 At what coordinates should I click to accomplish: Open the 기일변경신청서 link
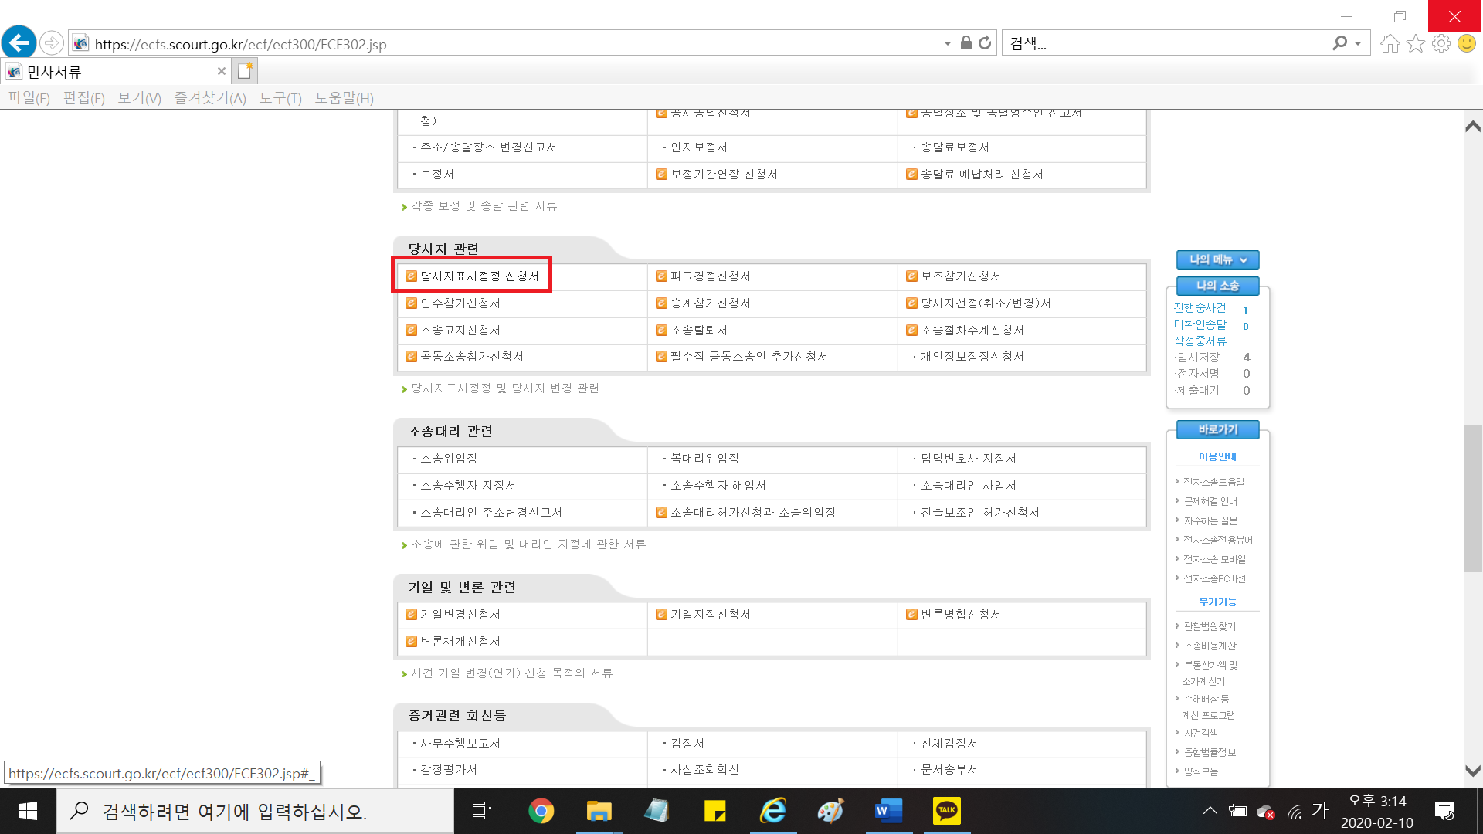click(x=460, y=615)
